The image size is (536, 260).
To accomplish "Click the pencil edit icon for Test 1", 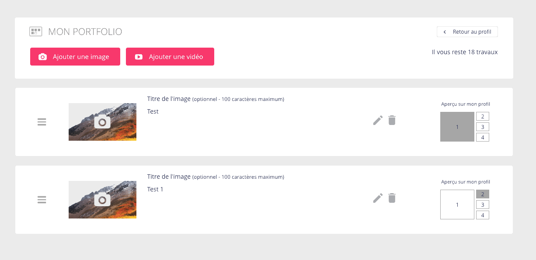I will [x=378, y=198].
